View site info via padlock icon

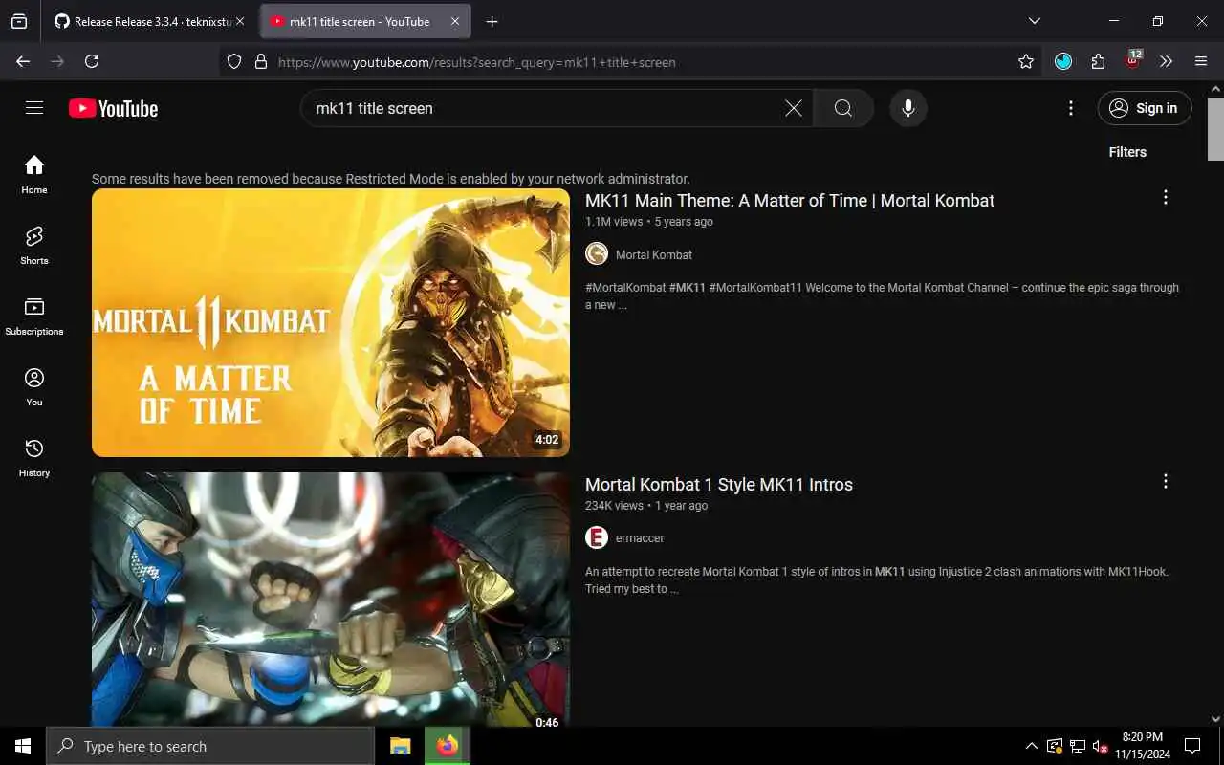tap(260, 62)
